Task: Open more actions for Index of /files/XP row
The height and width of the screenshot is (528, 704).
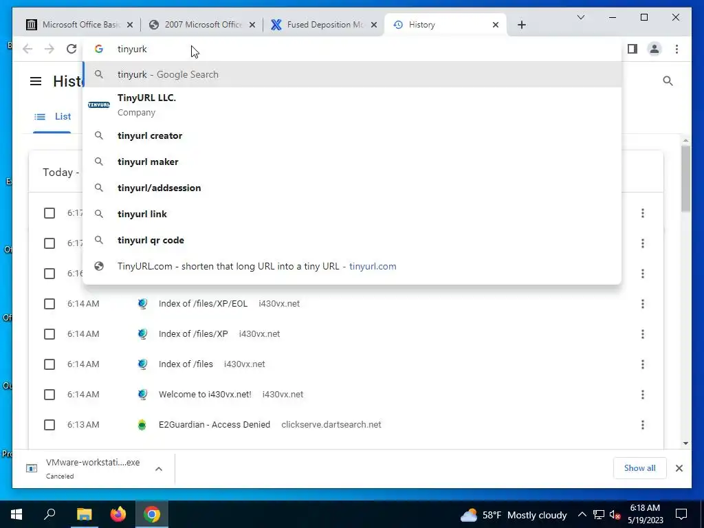Action: (643, 334)
